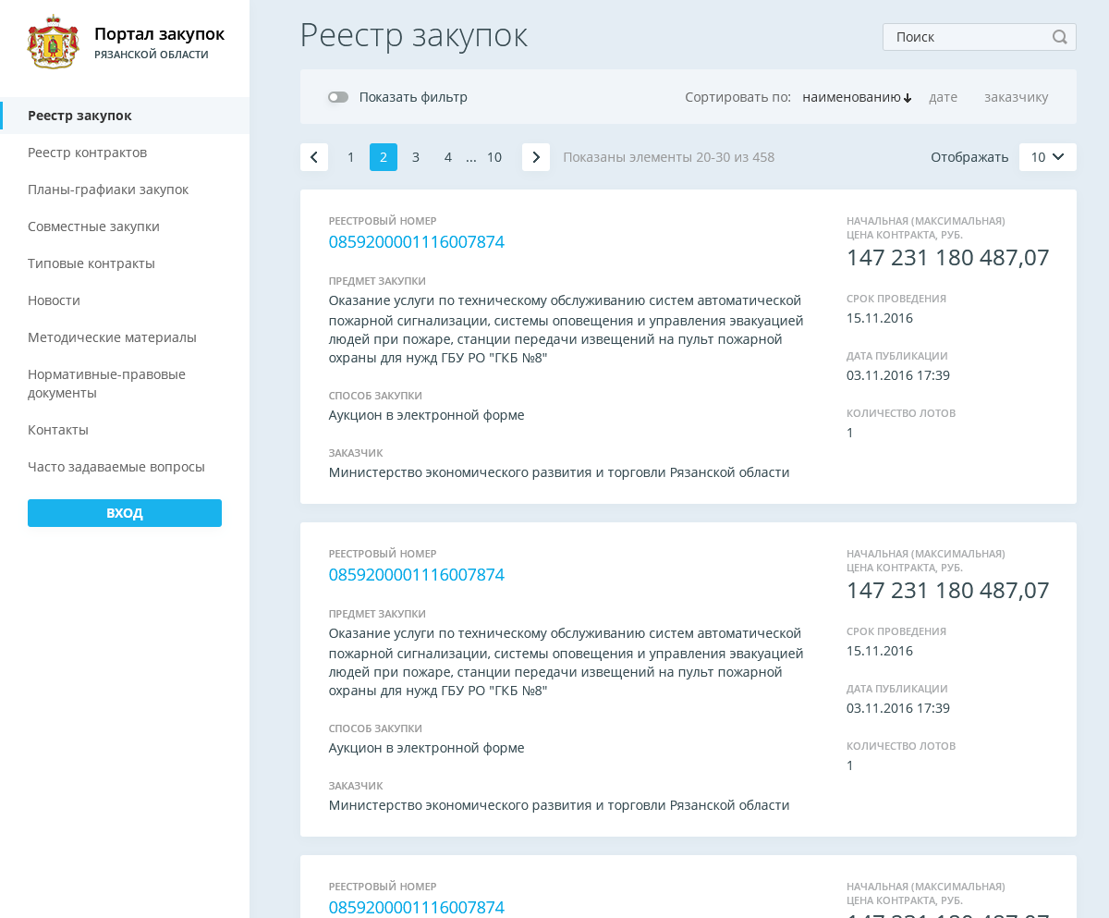The image size is (1109, 918).
Task: Go to next page with right arrow
Action: (x=536, y=157)
